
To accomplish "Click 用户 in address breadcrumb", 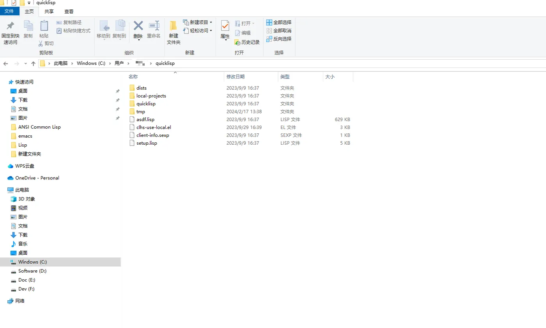I will [119, 63].
